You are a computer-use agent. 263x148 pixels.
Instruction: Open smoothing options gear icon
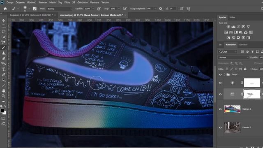(x=161, y=9)
